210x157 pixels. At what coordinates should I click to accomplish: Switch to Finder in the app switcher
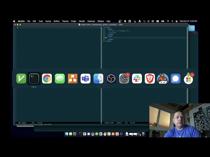98,78
